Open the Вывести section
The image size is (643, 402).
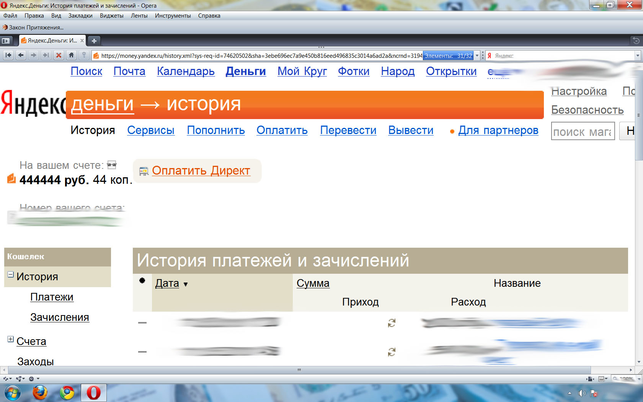click(x=411, y=130)
